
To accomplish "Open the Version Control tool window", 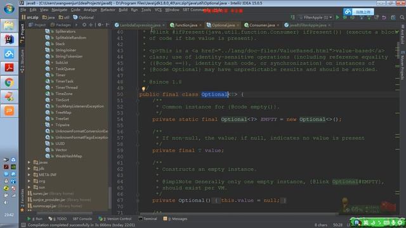I will click(x=115, y=218).
